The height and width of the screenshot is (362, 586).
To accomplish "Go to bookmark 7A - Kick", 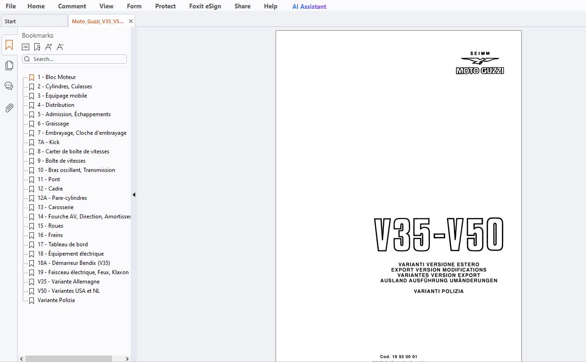I will (x=48, y=142).
